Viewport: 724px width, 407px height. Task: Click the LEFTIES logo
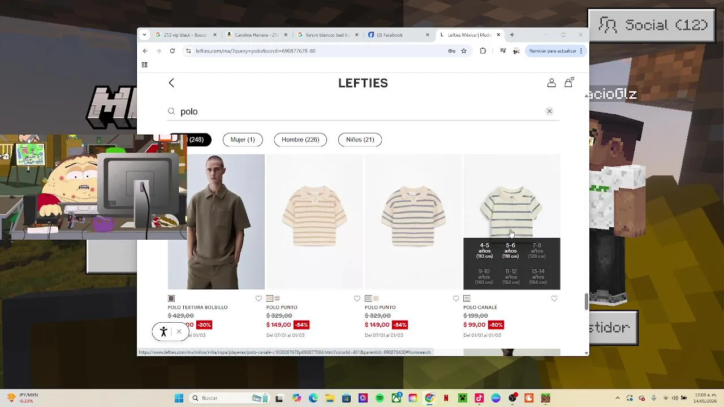tap(363, 83)
